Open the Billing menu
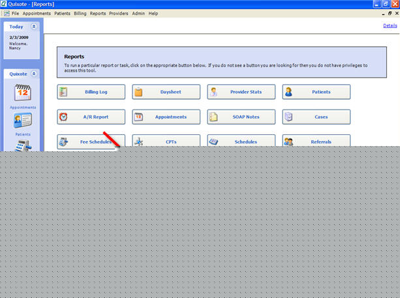The image size is (400, 298). [x=80, y=13]
